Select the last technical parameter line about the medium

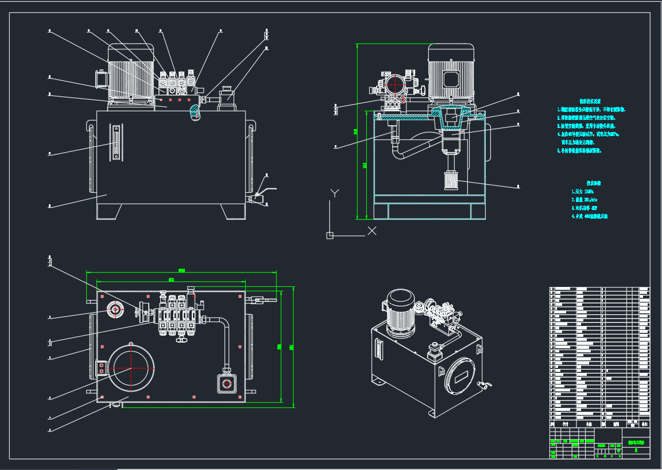tap(590, 216)
